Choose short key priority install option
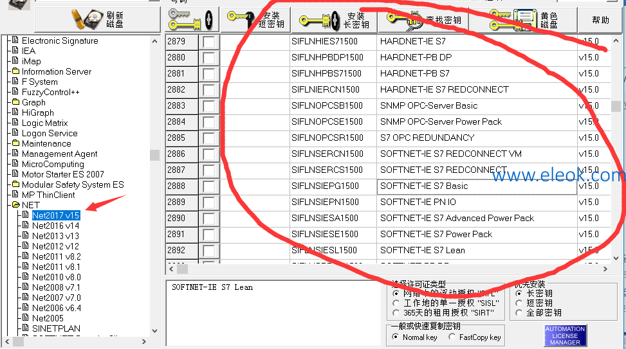 519,303
